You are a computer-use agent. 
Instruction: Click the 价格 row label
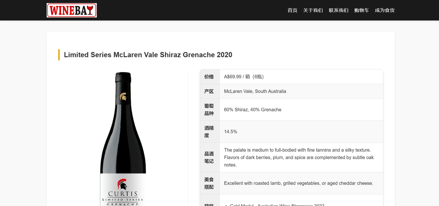click(209, 77)
